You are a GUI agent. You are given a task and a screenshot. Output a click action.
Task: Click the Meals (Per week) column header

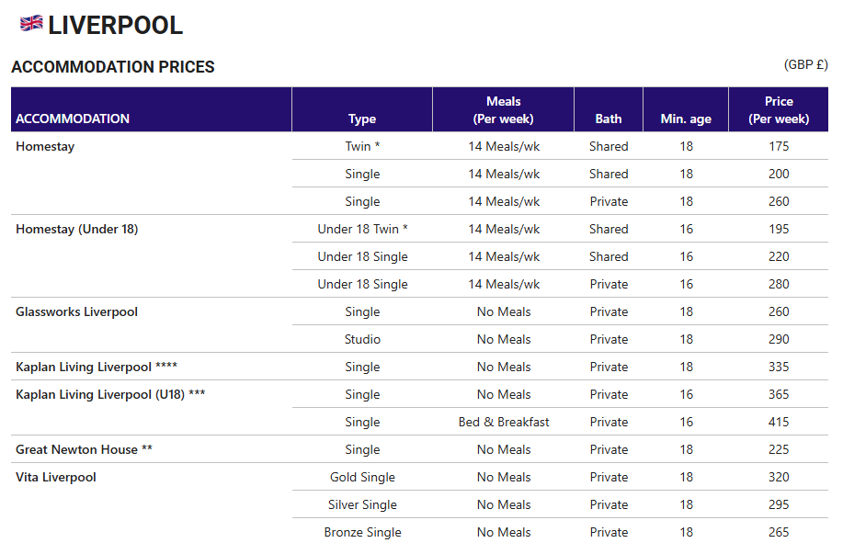click(503, 109)
